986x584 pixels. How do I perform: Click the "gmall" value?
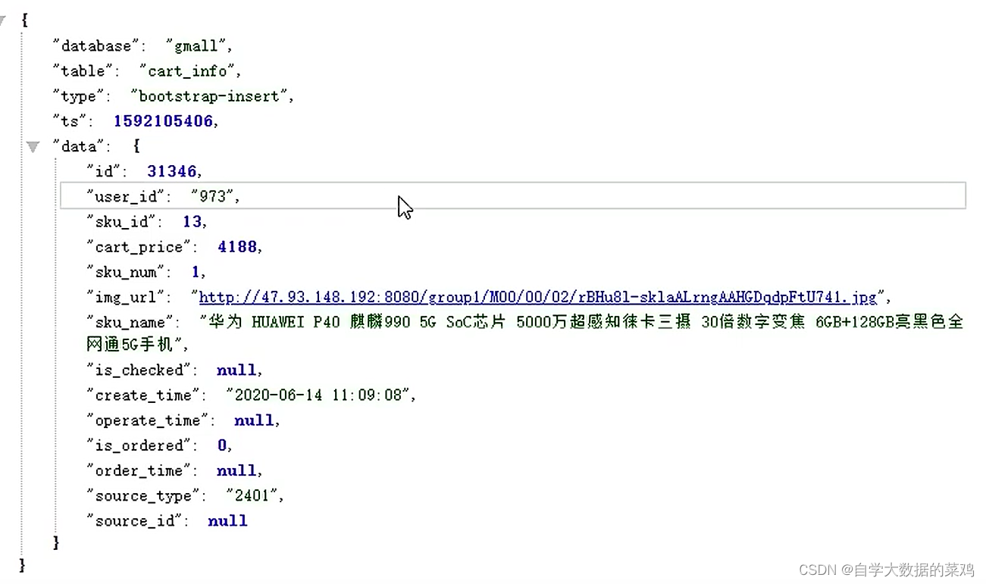196,46
